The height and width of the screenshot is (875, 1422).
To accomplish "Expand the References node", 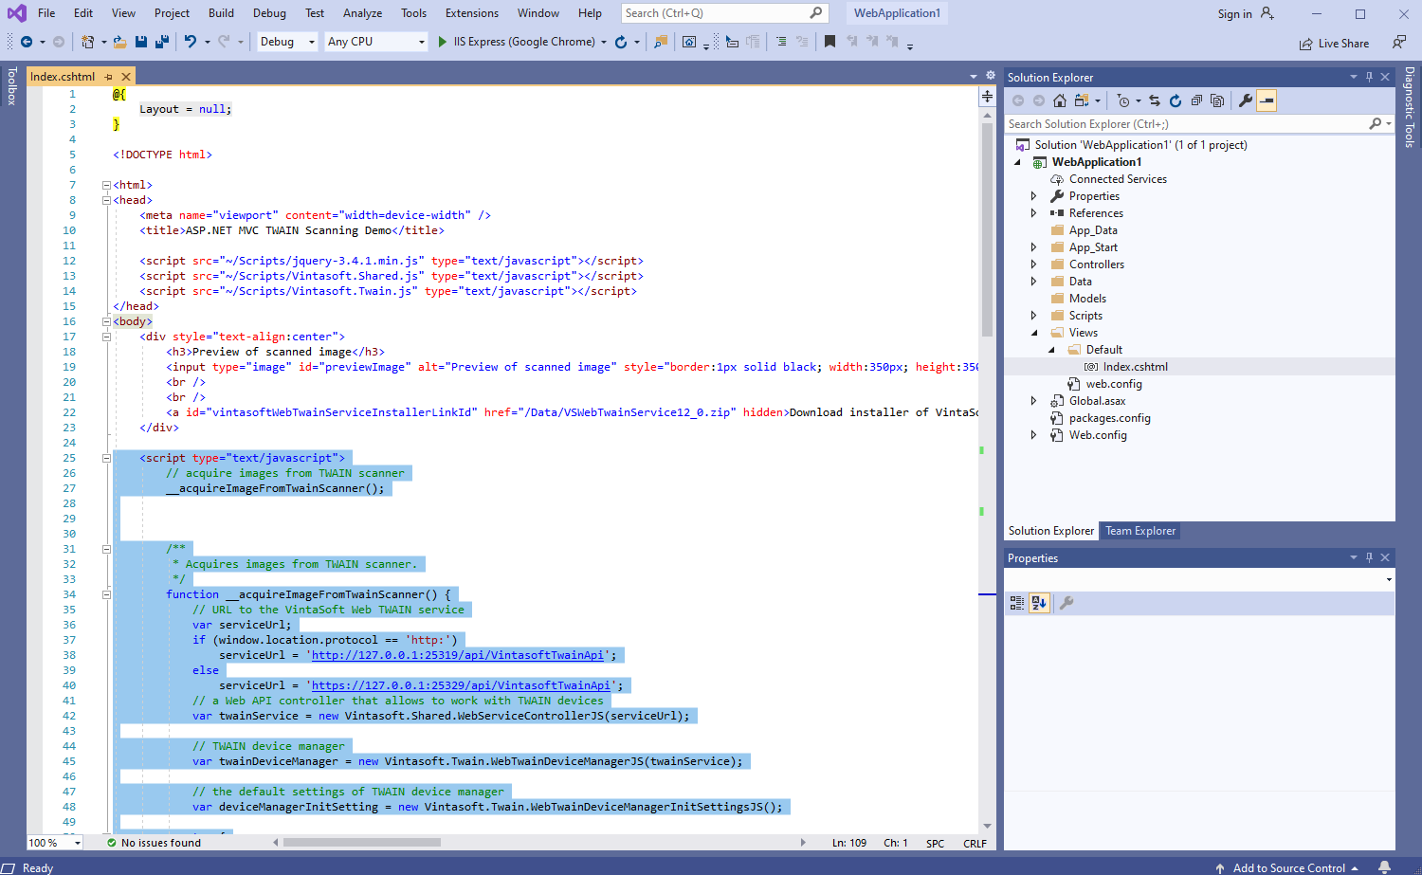I will coord(1034,213).
